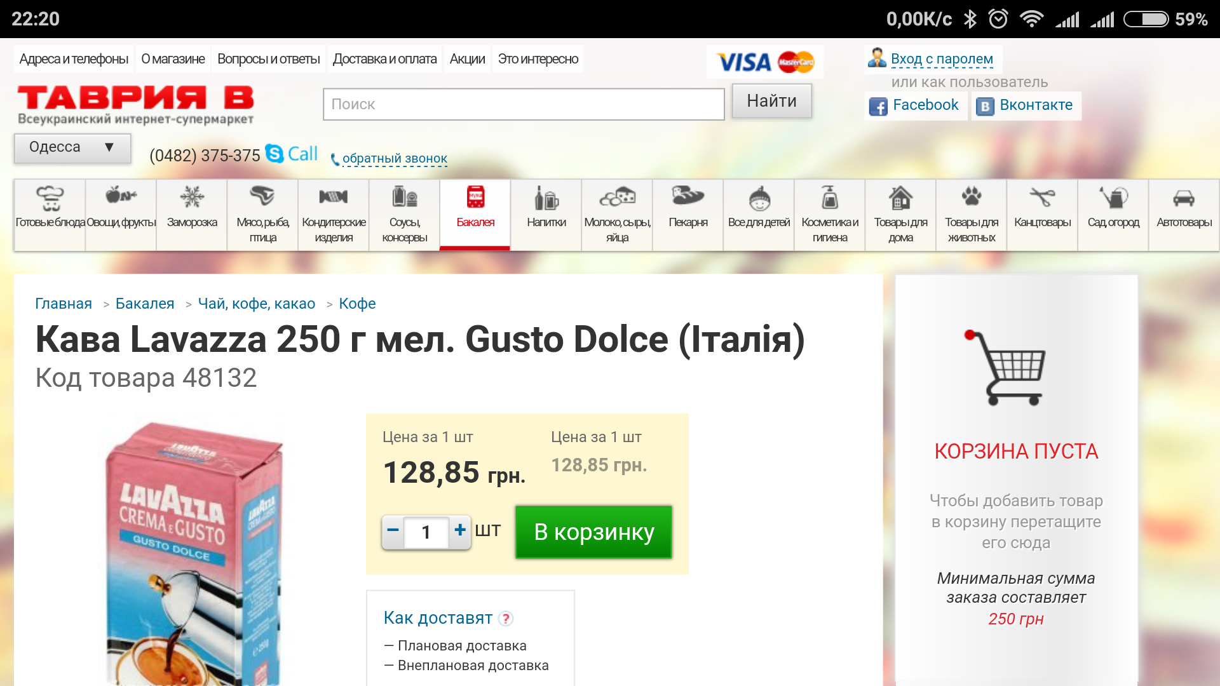The image size is (1220, 686).
Task: Click the shopping cart icon
Action: tap(1006, 367)
